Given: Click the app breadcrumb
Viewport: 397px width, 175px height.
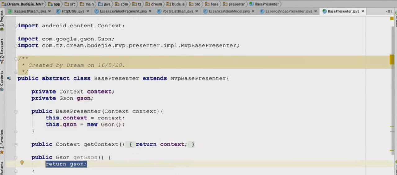Looking at the screenshot, I should [x=54, y=4].
